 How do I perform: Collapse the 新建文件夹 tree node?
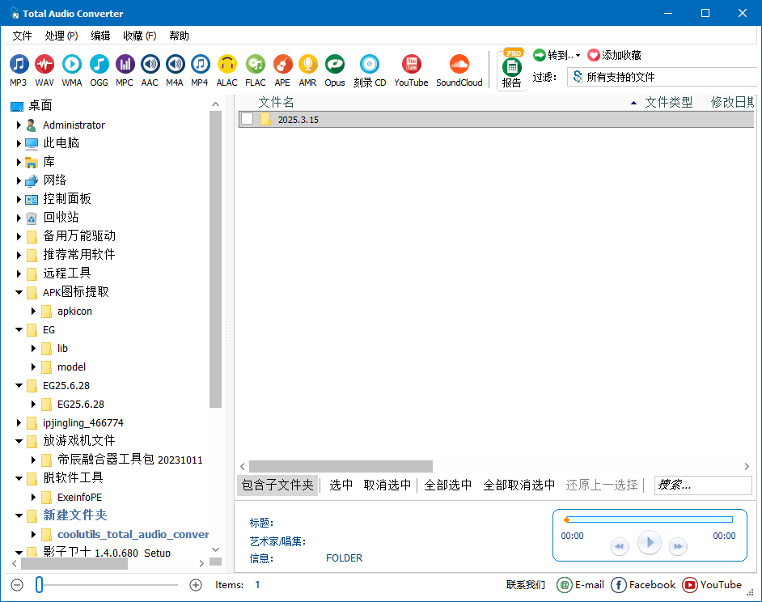pyautogui.click(x=18, y=515)
